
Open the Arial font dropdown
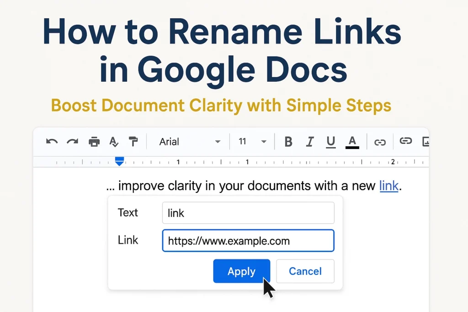click(189, 142)
